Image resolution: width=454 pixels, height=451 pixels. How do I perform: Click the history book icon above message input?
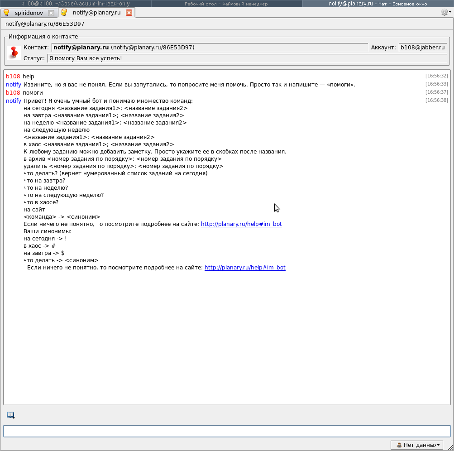point(10,415)
